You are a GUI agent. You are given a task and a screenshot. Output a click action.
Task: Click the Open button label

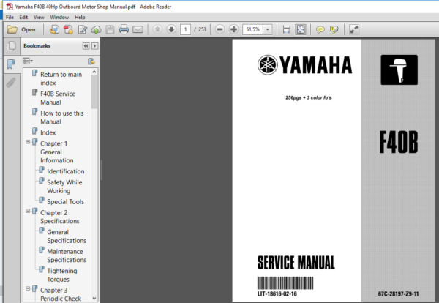29,29
